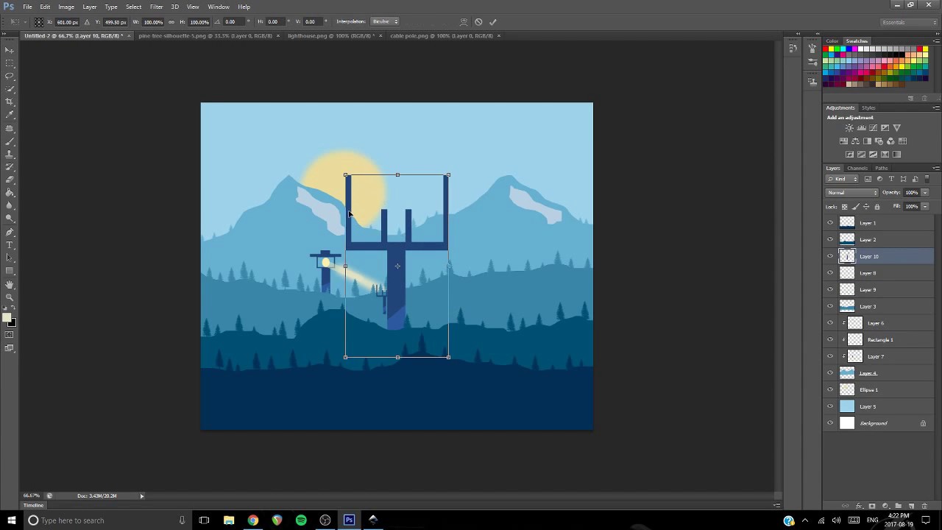Hide Layer 2 using its eye icon
This screenshot has width=942, height=530.
pyautogui.click(x=830, y=239)
